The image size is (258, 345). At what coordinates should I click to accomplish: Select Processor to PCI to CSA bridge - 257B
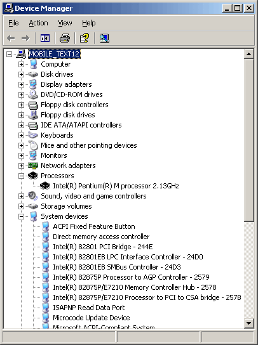[x=147, y=297]
